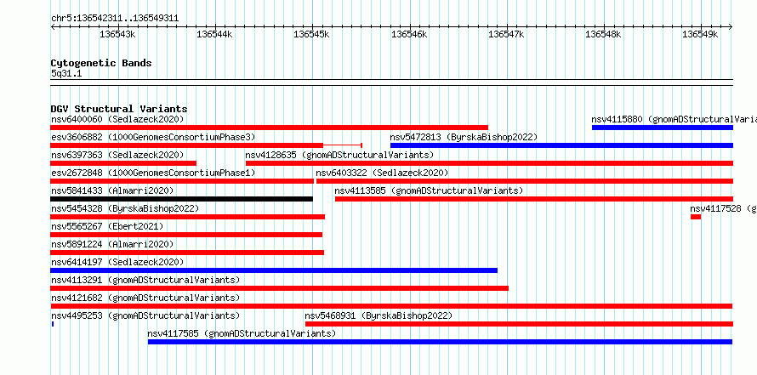Image resolution: width=757 pixels, height=375 pixels.
Task: Select nsv4113291 (gnomADStructuralVariants) label
Action: pyautogui.click(x=145, y=280)
